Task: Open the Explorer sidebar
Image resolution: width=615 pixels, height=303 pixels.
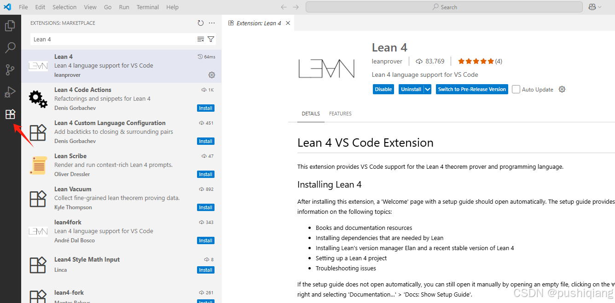Action: coord(10,25)
